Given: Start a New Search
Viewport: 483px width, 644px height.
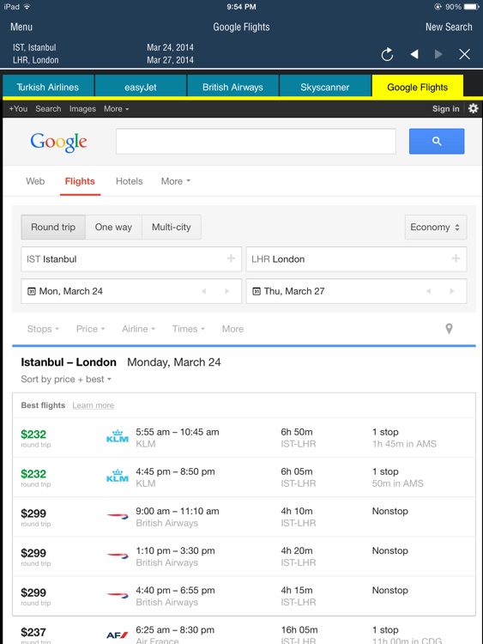Looking at the screenshot, I should [449, 27].
